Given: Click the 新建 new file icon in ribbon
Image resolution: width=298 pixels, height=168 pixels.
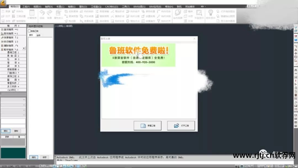Looking at the screenshot, I should (3, 11).
